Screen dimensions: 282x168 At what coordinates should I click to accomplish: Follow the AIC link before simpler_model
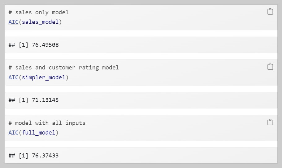pyautogui.click(x=13, y=77)
